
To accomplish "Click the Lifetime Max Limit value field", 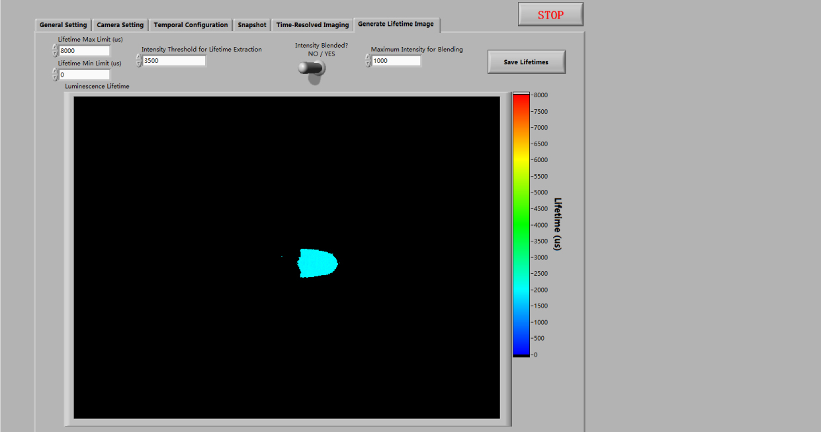I will [84, 51].
